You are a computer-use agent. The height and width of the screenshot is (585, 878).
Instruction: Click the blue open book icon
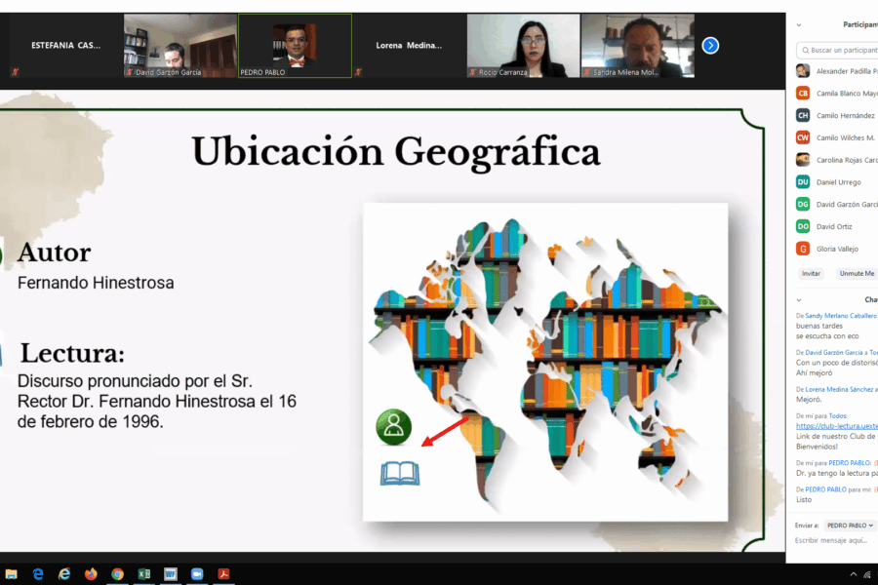(399, 474)
